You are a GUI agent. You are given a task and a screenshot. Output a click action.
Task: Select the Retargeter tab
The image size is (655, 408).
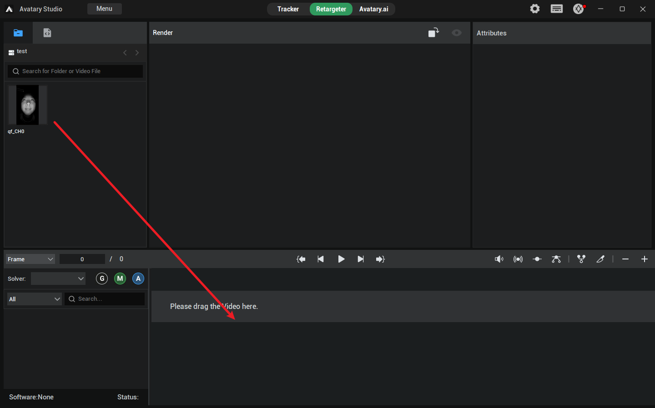click(x=331, y=9)
